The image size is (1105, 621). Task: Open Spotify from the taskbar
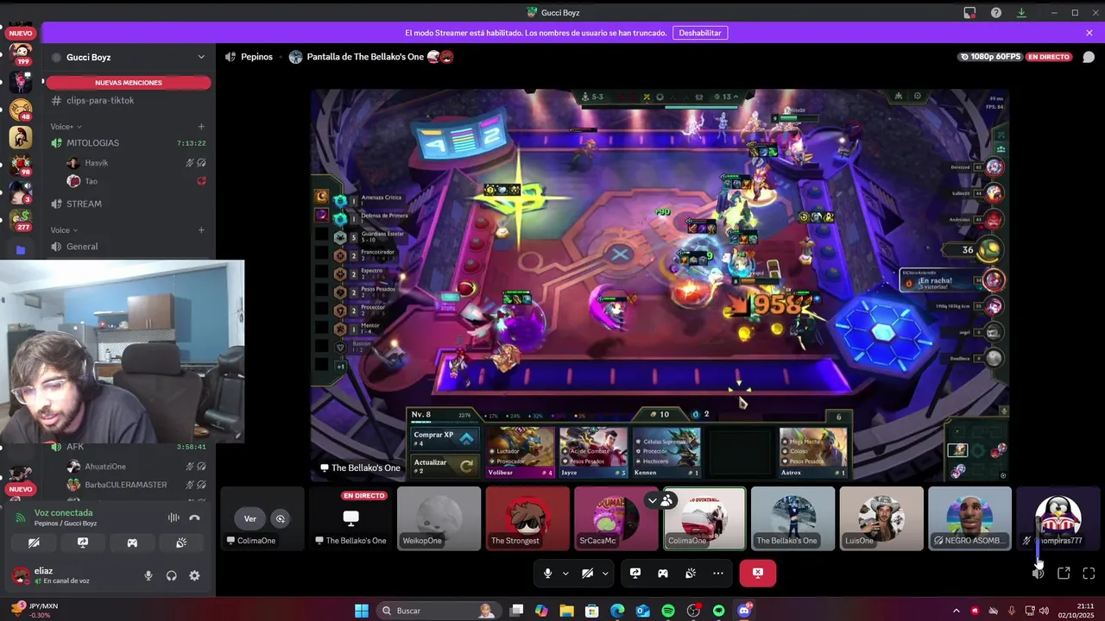click(668, 611)
